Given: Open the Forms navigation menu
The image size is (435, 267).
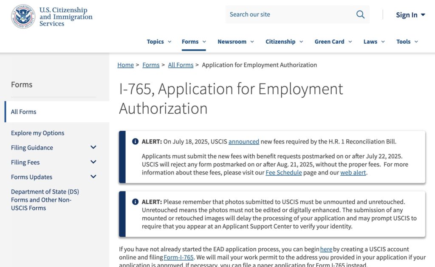Looking at the screenshot, I should click(x=194, y=42).
